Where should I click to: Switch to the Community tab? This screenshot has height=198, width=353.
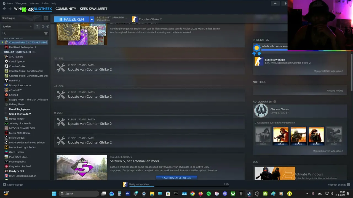click(66, 9)
